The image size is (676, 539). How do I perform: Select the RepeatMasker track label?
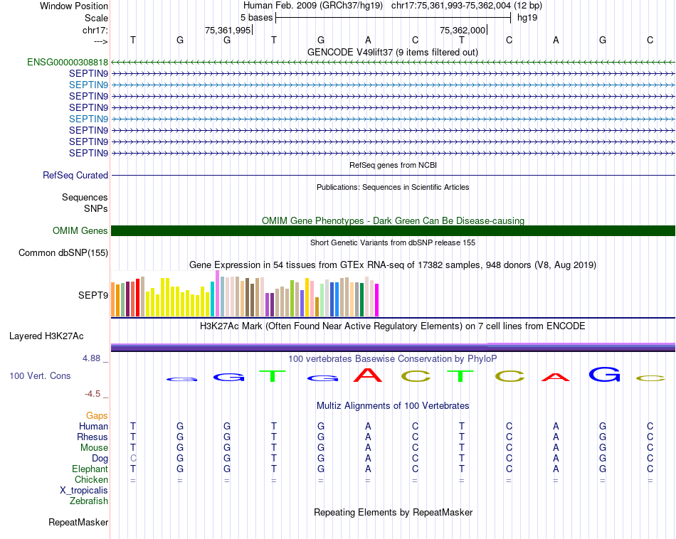pos(78,522)
